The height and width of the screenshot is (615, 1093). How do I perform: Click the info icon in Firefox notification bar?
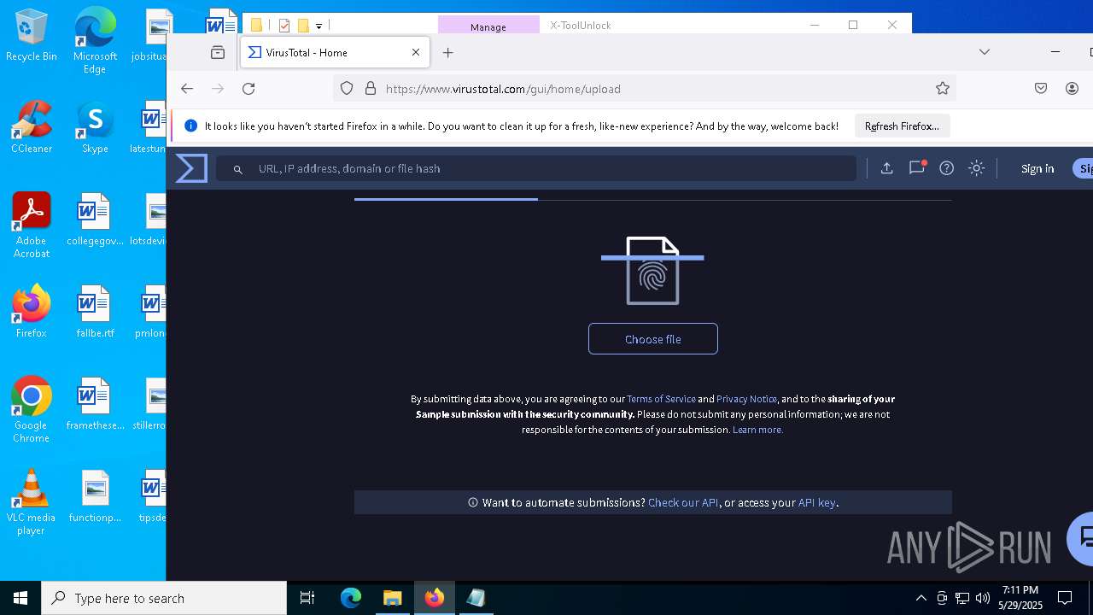pos(190,126)
